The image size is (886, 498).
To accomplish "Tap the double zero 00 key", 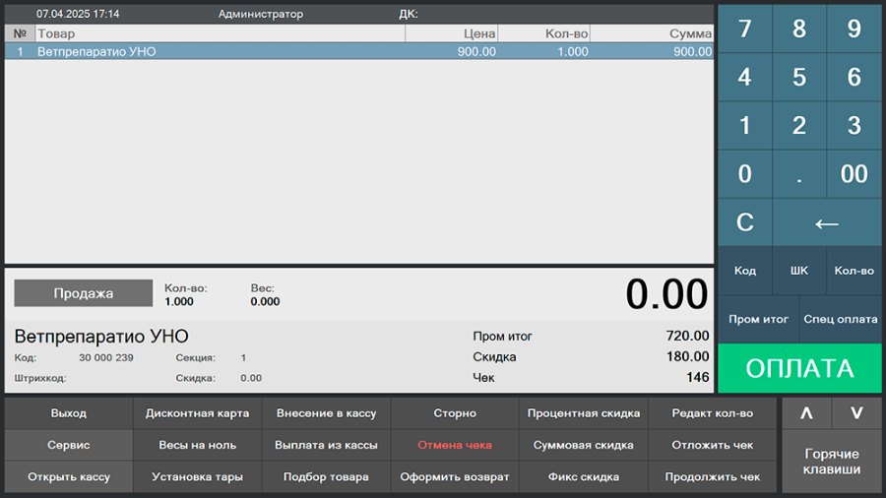I will coord(854,174).
